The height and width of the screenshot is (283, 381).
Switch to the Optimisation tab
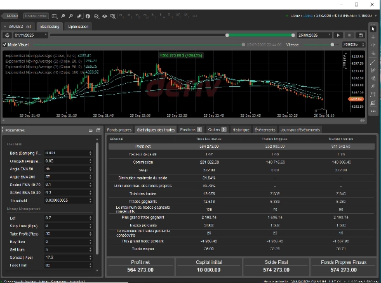(x=78, y=27)
